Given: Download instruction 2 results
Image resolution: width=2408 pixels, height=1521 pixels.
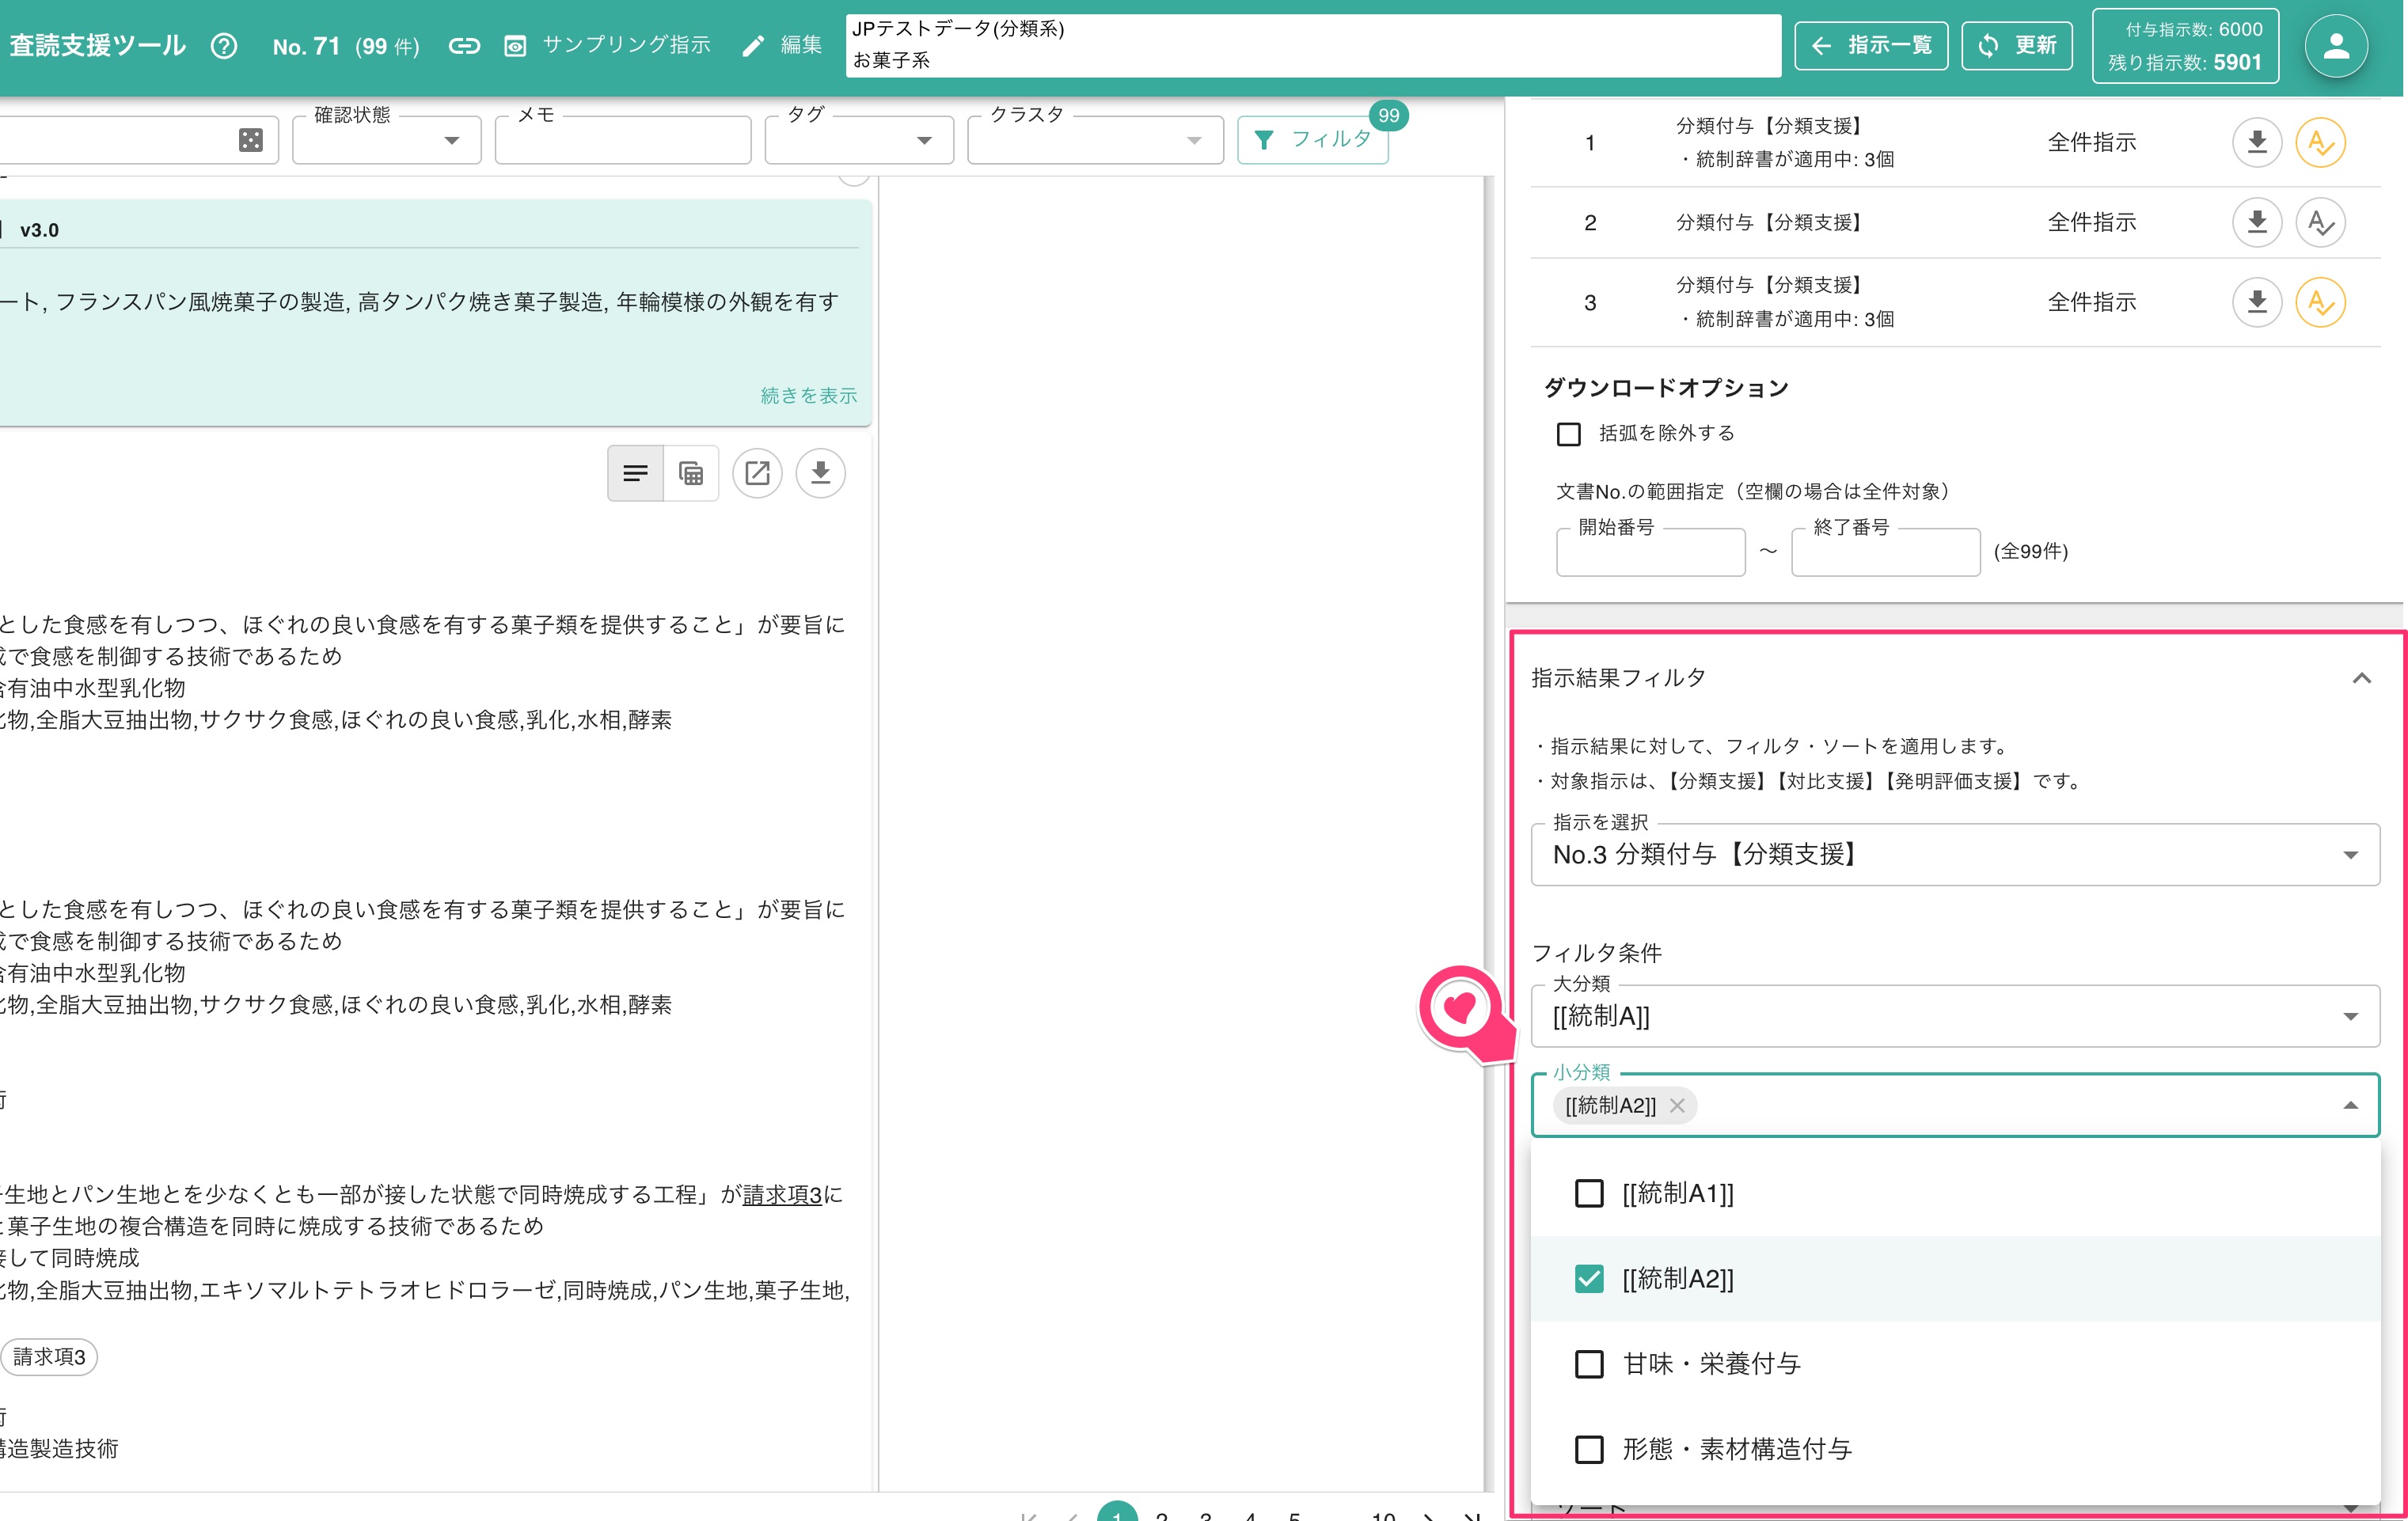Looking at the screenshot, I should tap(2257, 222).
